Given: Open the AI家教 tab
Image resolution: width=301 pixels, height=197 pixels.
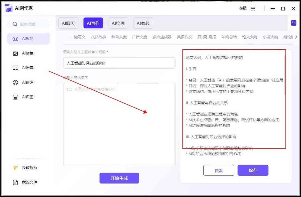Looking at the screenshot, I should (x=143, y=23).
